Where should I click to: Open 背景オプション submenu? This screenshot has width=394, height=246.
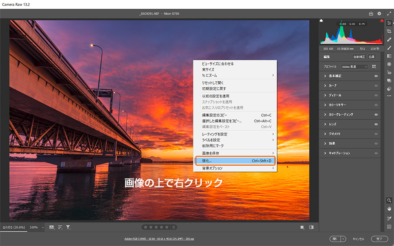235,168
